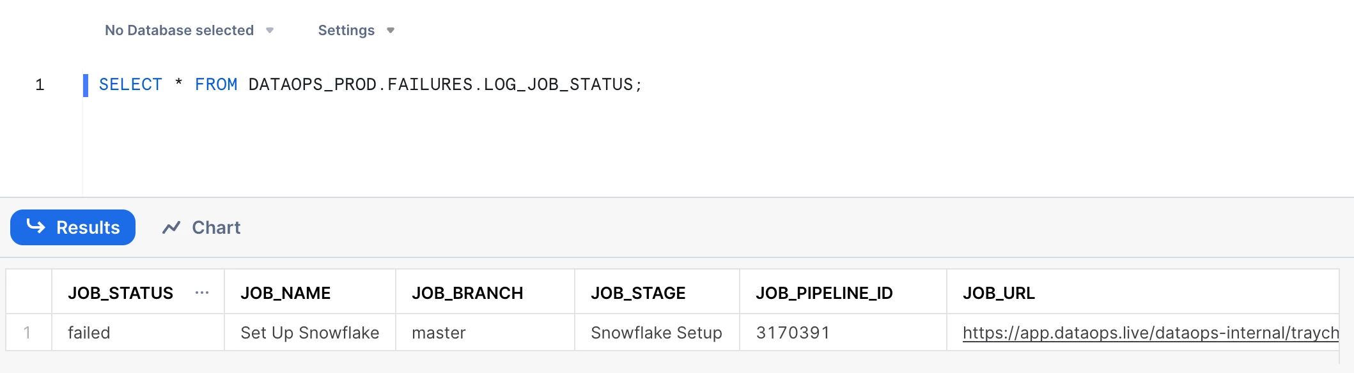Click the JOB_PIPELINE_ID column header
This screenshot has width=1354, height=373.
click(x=824, y=293)
